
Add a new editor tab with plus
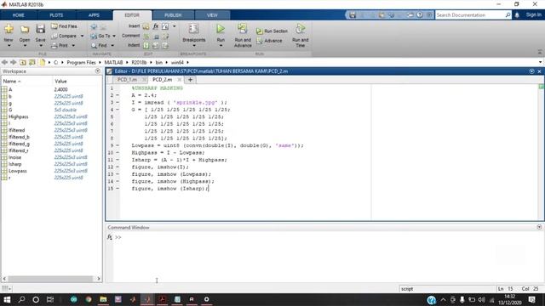[190, 80]
